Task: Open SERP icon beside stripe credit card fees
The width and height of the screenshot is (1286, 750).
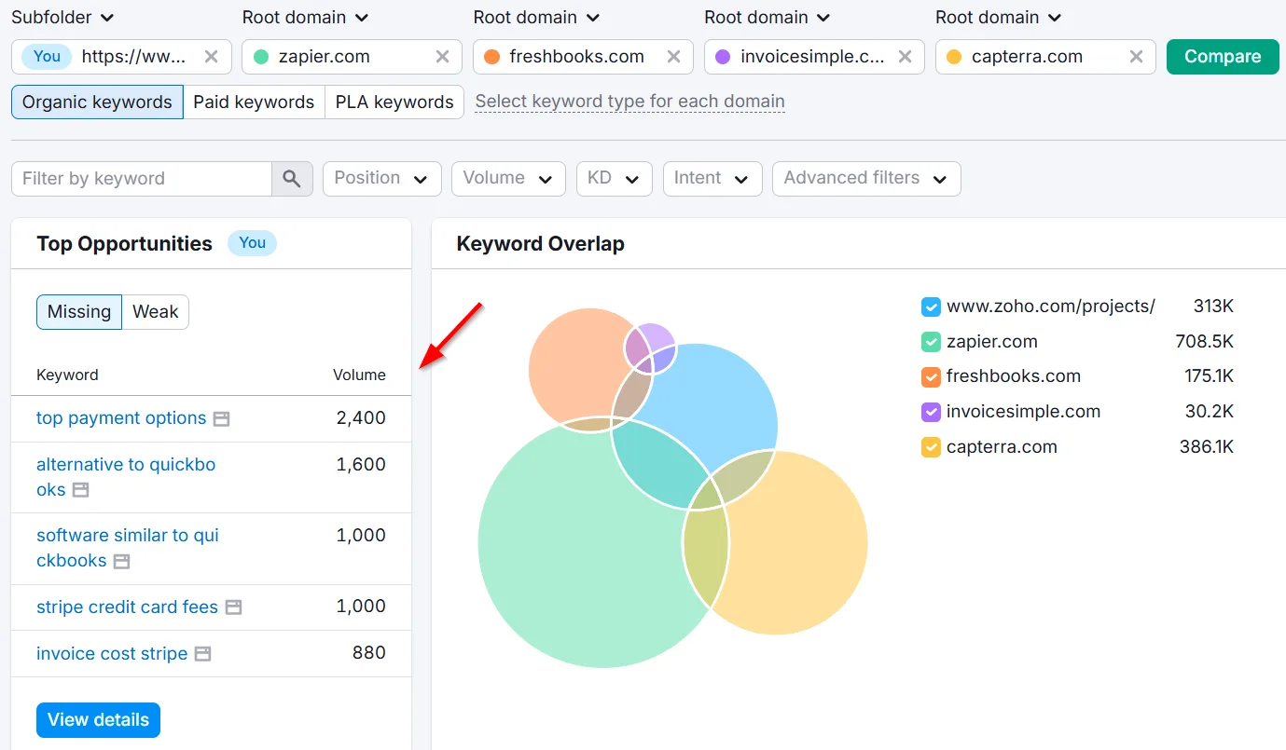Action: 233,607
